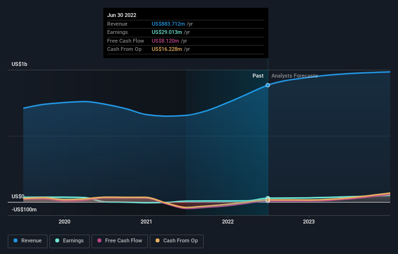
Task: Click the US$0 y-axis label
Action: pos(18,196)
